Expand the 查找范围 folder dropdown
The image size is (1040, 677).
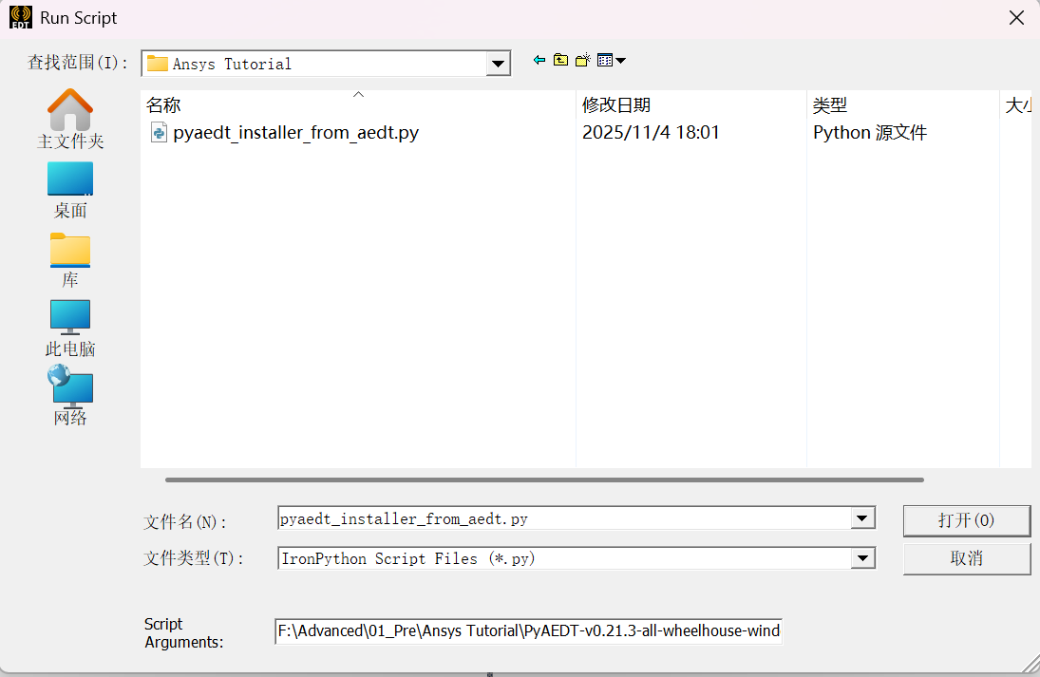pyautogui.click(x=499, y=64)
